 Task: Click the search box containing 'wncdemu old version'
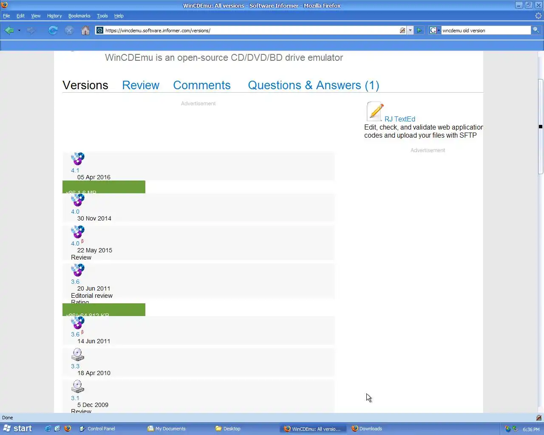point(486,30)
